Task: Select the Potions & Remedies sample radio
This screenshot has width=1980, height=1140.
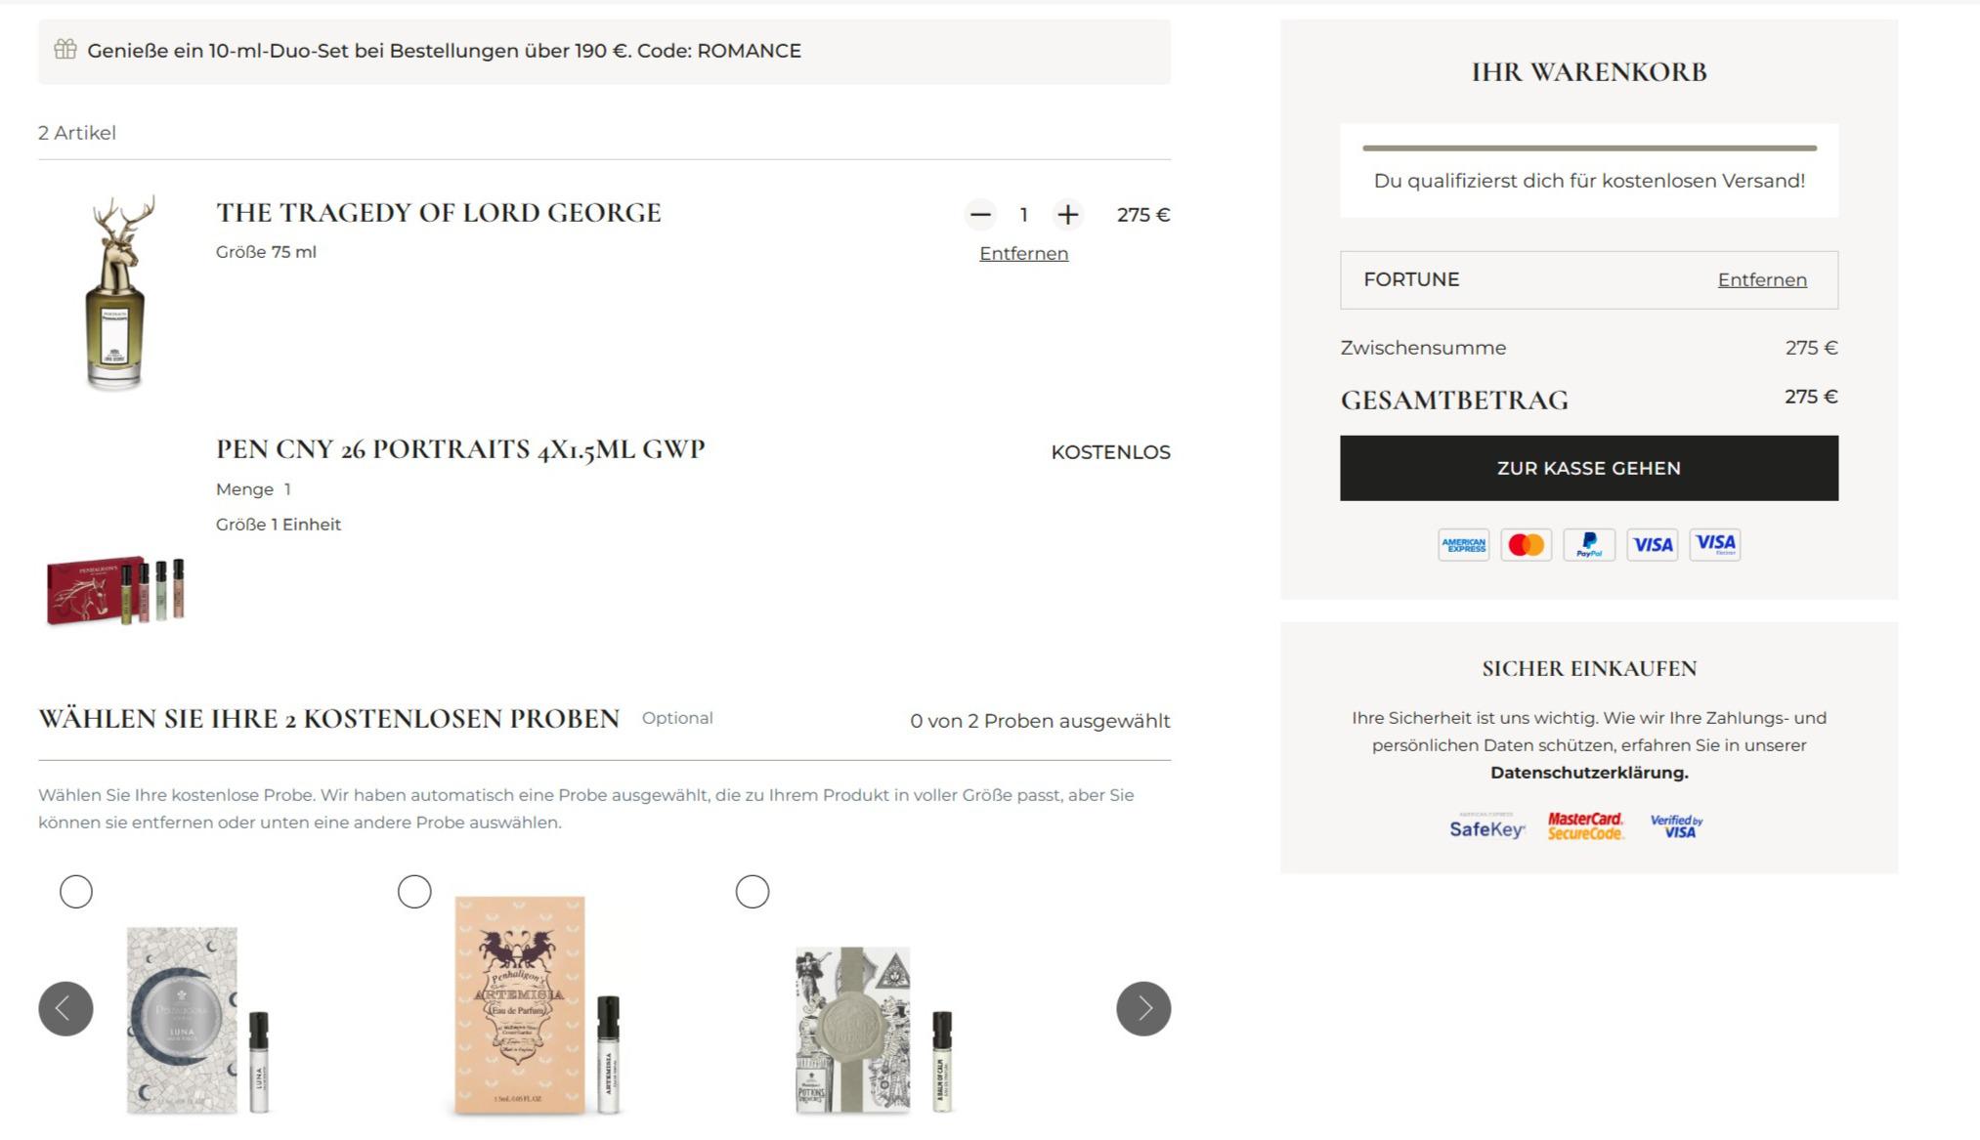Action: (x=753, y=891)
